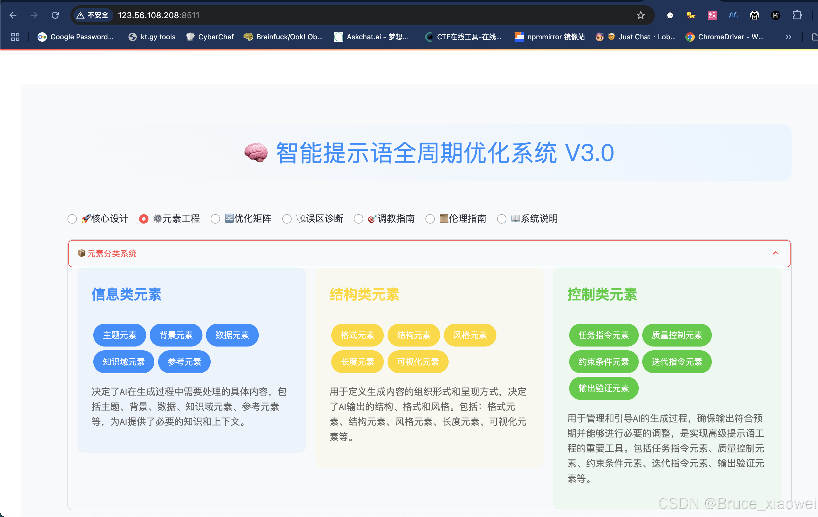This screenshot has width=818, height=517.
Task: Click the browser back arrow
Action: coord(13,15)
